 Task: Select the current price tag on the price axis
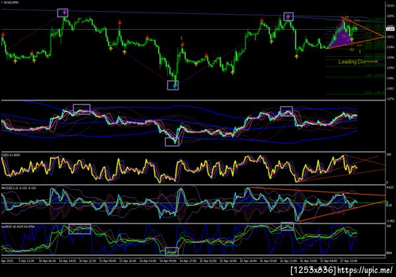pos(391,29)
